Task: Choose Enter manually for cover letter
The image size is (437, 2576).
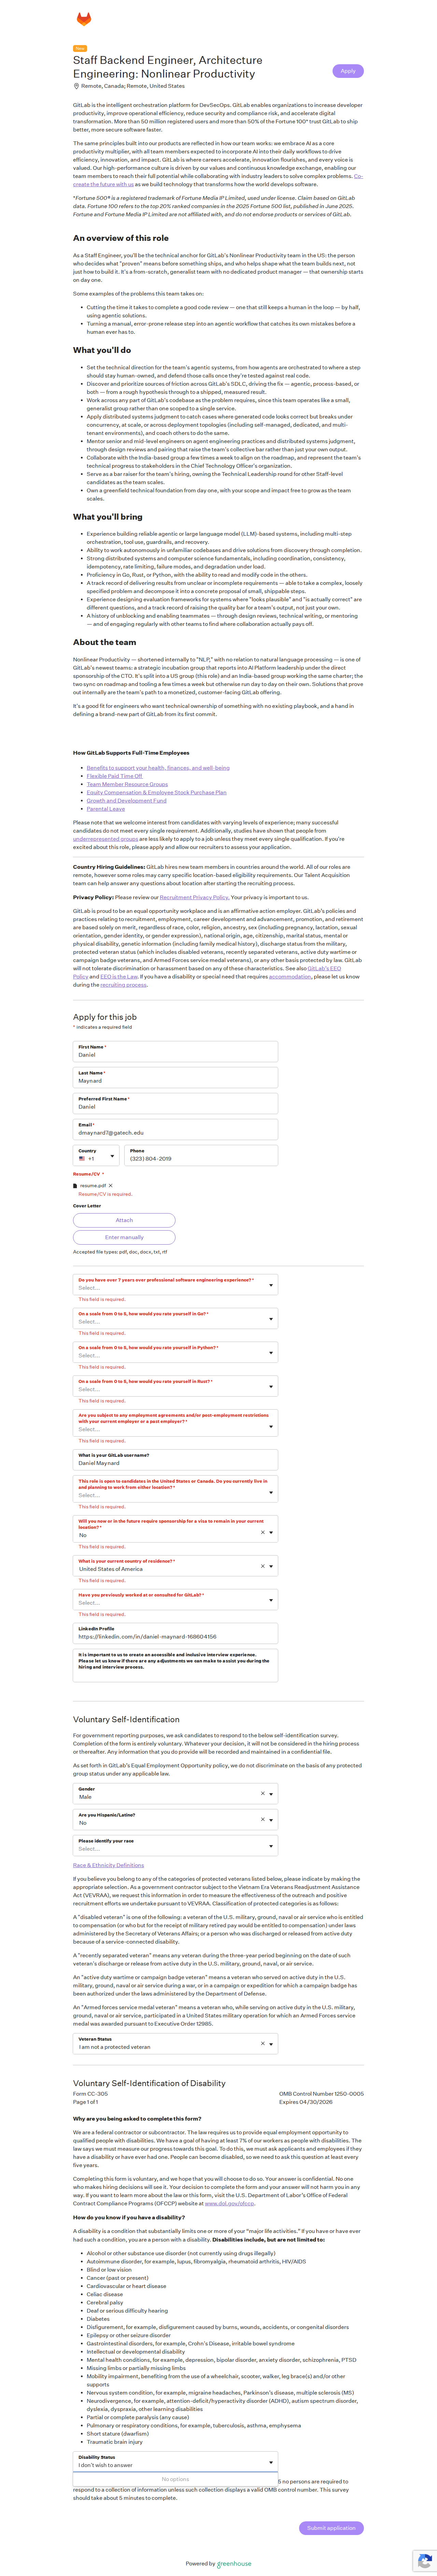Action: [124, 1237]
